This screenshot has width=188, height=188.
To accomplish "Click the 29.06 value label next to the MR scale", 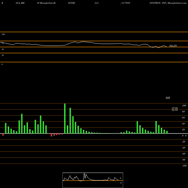I will (175, 108).
